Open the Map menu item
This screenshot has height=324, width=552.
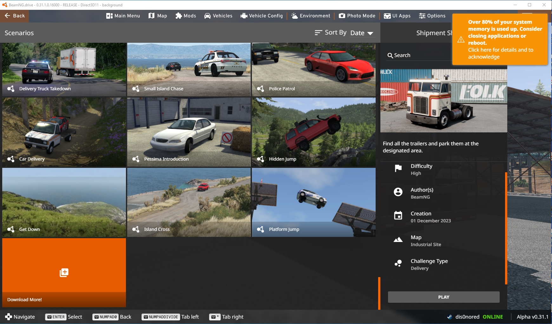pyautogui.click(x=158, y=16)
